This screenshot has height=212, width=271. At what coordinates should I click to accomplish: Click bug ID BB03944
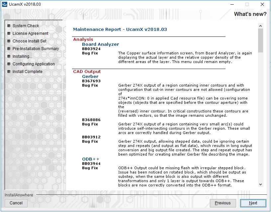click(91, 164)
